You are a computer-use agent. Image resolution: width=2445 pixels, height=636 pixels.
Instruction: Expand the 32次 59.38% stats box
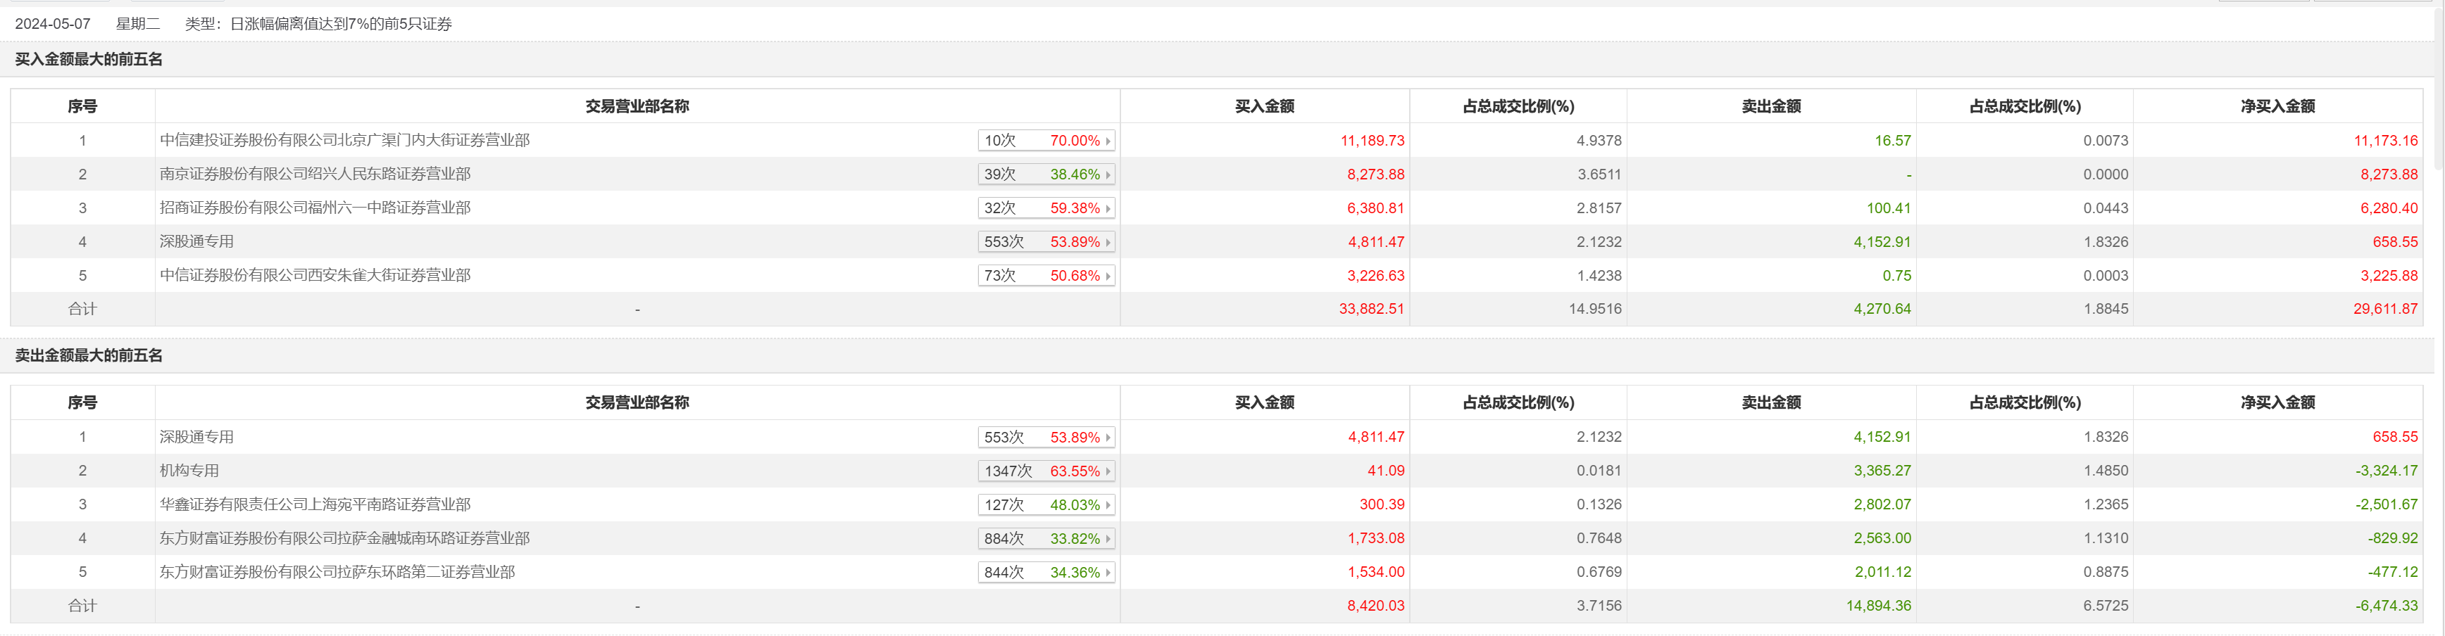click(x=1045, y=208)
